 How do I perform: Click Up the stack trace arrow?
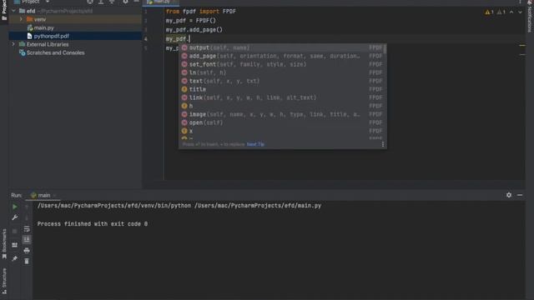coord(27,207)
